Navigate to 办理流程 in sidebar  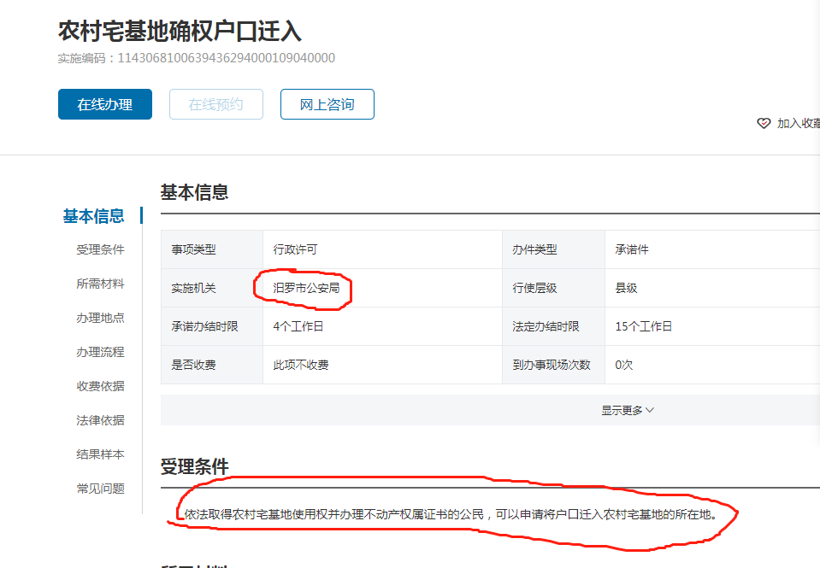pyautogui.click(x=100, y=352)
